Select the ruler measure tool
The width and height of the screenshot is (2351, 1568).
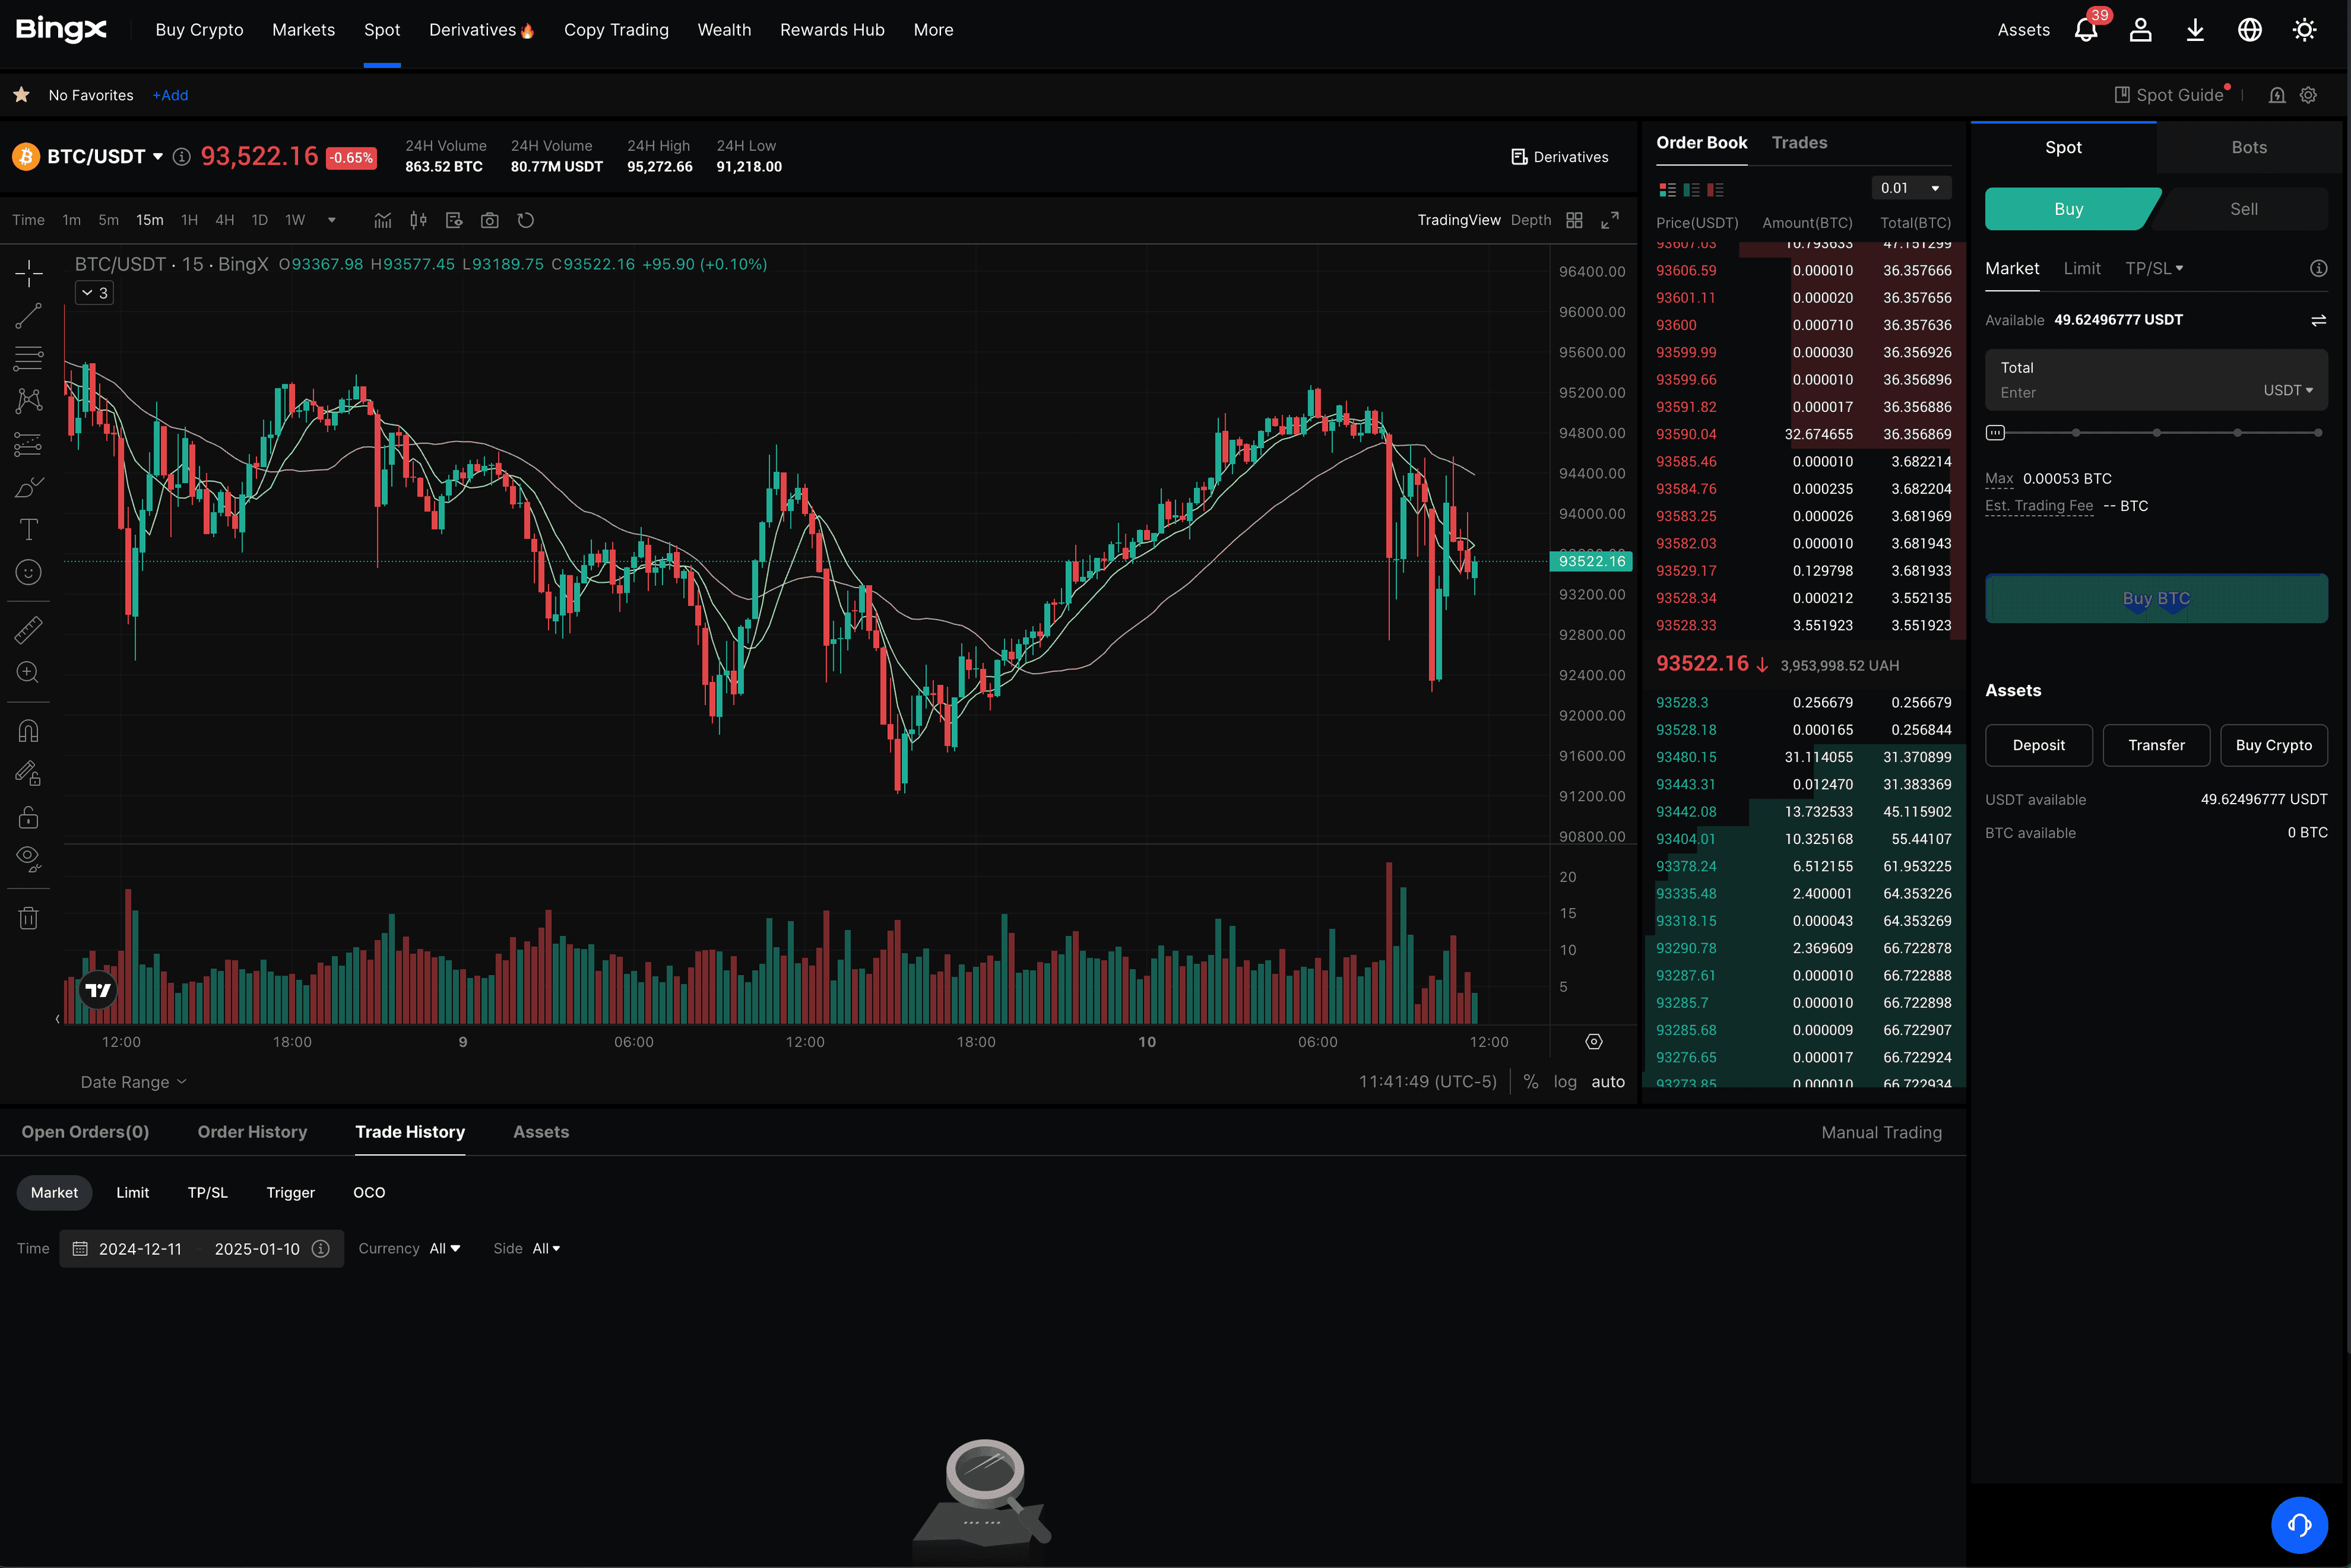[28, 630]
